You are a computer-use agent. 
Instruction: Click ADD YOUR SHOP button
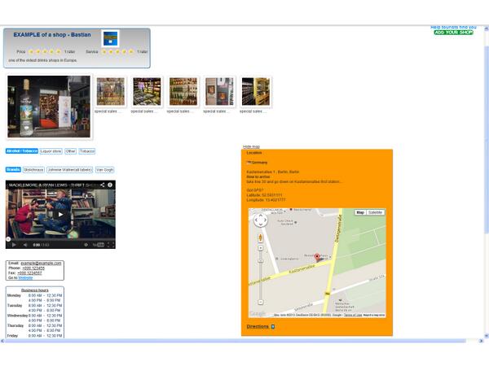click(x=453, y=33)
